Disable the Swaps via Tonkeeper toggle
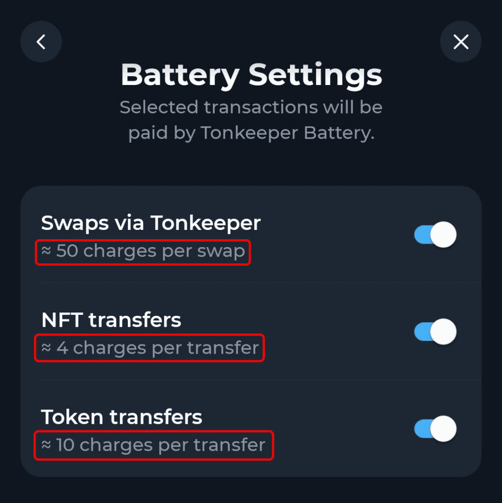502x503 pixels. [x=435, y=235]
